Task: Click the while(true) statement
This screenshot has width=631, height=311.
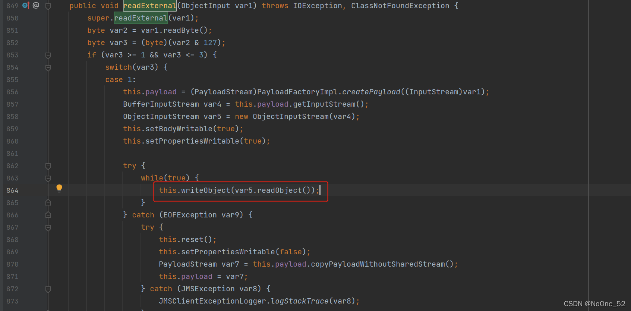Action: tap(165, 178)
